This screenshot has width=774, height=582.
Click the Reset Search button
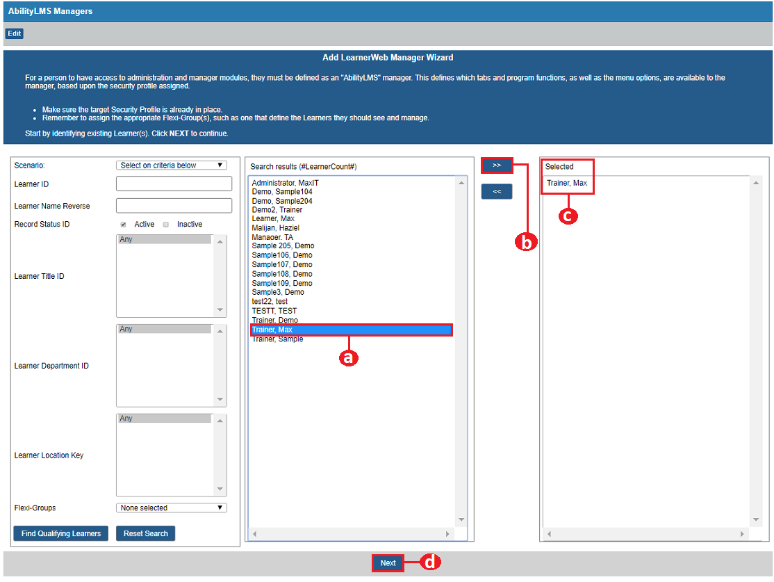point(146,533)
